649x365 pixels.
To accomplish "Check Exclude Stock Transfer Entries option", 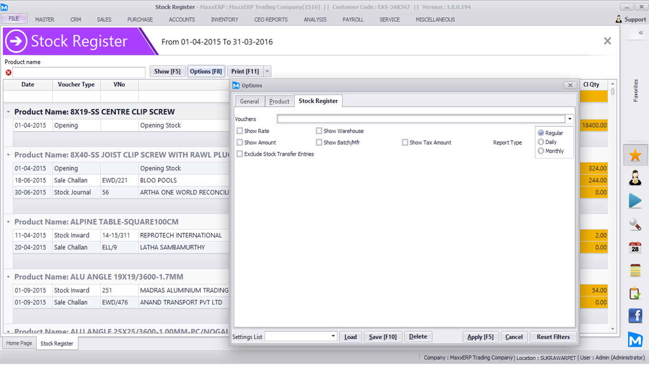I will click(x=240, y=154).
